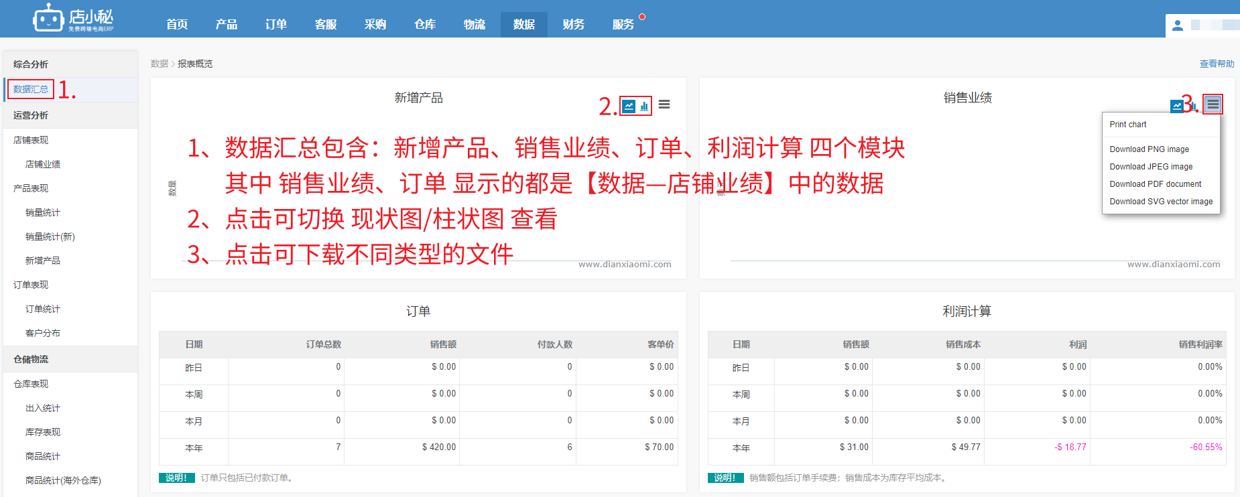
Task: Click the 订单总数 column header
Action: 324,344
